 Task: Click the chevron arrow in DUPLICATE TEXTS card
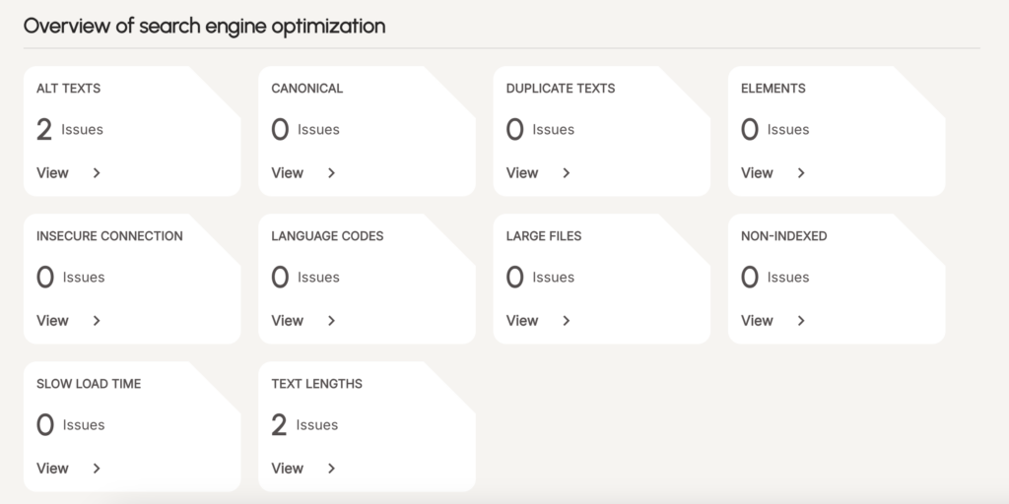(x=567, y=173)
